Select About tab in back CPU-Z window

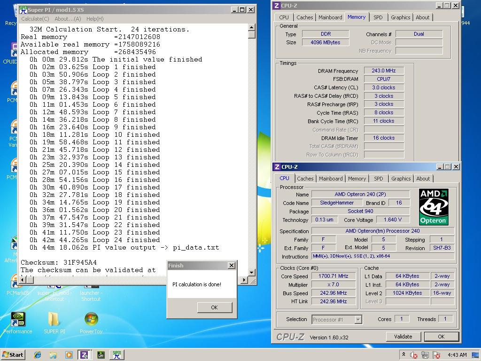[422, 17]
